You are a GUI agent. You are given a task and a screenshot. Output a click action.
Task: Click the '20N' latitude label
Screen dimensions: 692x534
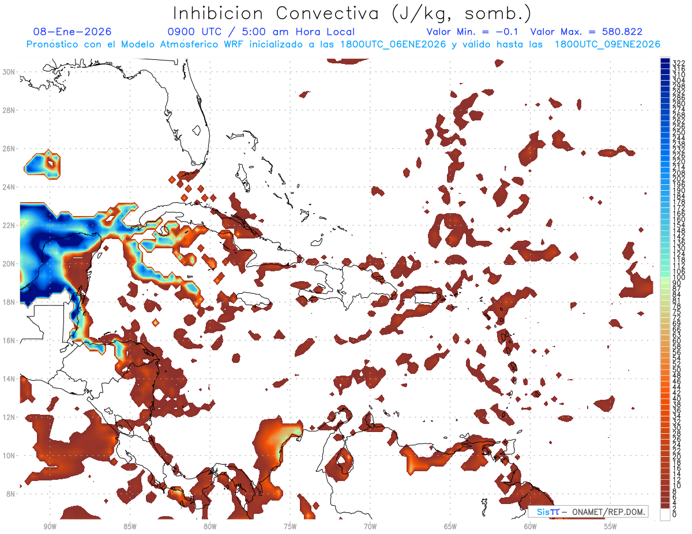7,263
